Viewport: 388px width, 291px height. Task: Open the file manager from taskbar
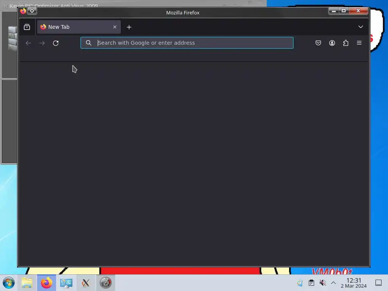click(x=27, y=283)
